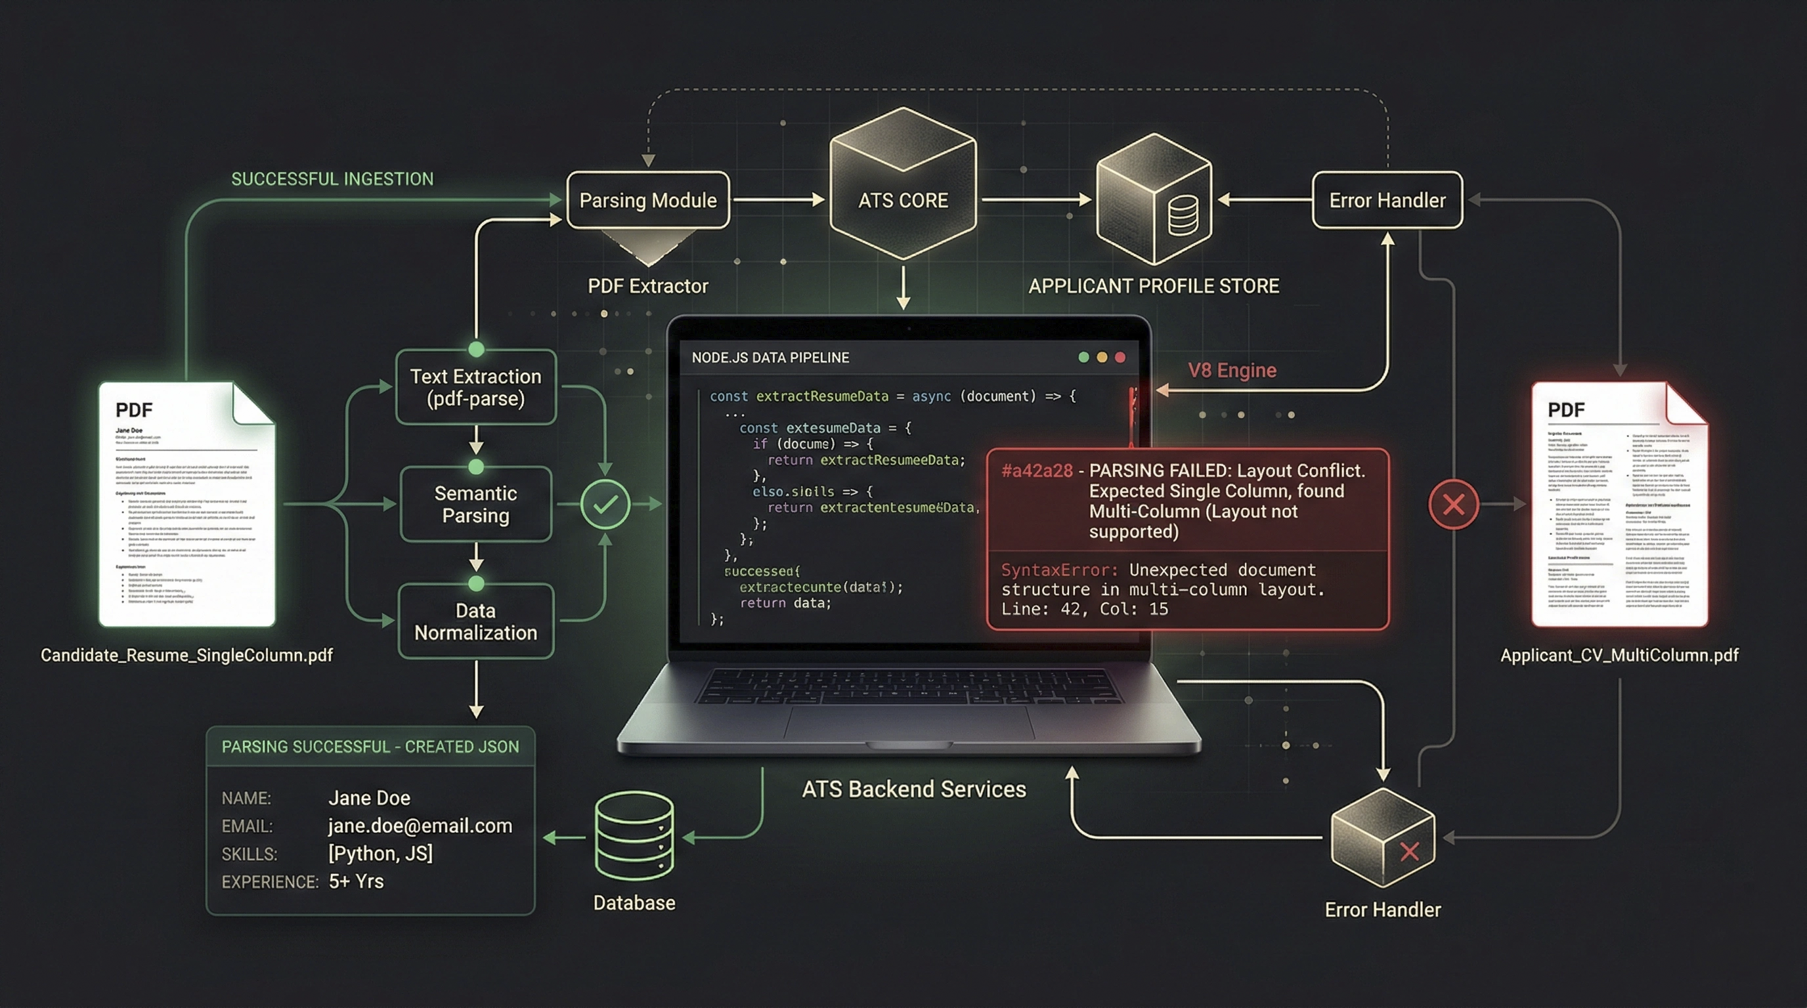Screen dimensions: 1807x1008
Task: Click the V8 Engine label button
Action: [1234, 370]
